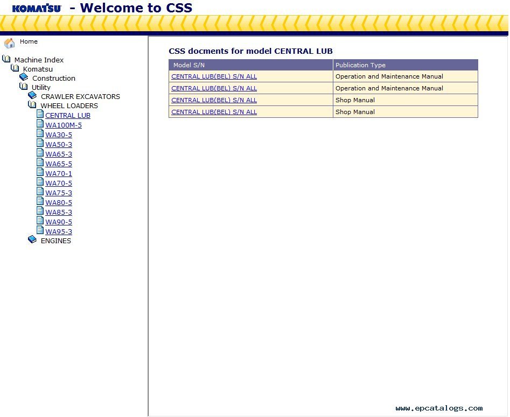
Task: Open the WA30-5 model link
Action: (x=59, y=135)
